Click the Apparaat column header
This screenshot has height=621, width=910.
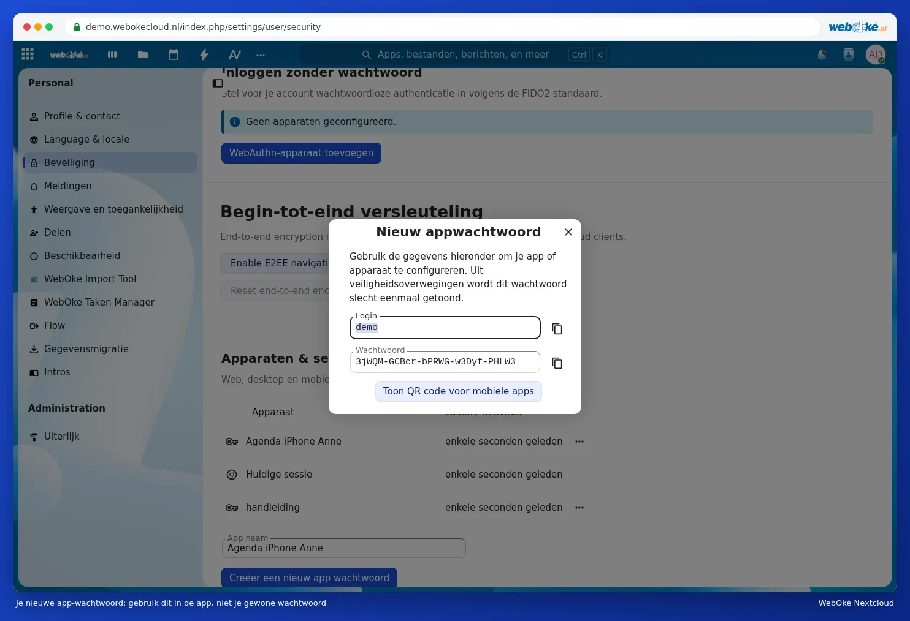coord(273,412)
